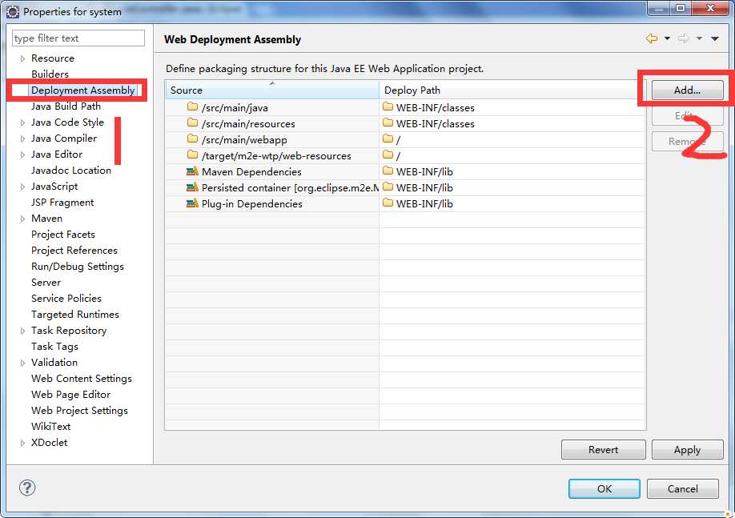This screenshot has height=518, width=735.
Task: Click the Plug-in Dependencies library icon
Action: (192, 203)
